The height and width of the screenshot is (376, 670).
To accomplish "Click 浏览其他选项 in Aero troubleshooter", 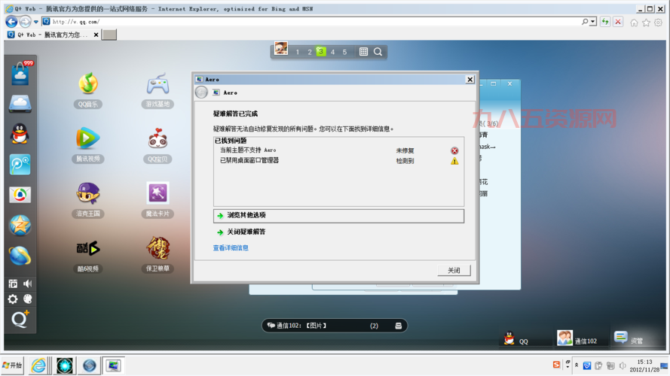I will [x=338, y=216].
